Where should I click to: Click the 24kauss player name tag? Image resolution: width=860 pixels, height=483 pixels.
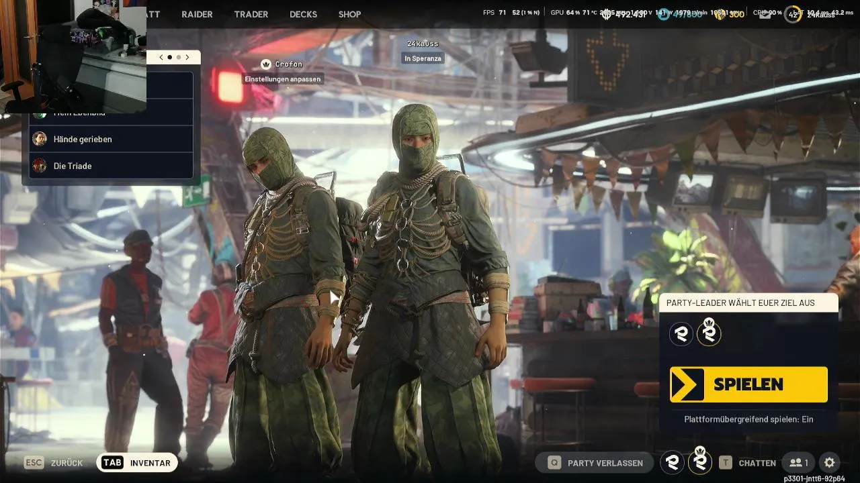tap(423, 44)
